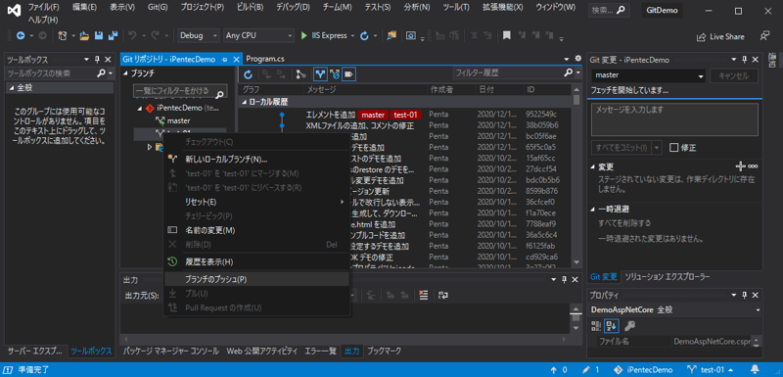Click the search magnifier in toolbox search
Image resolution: width=783 pixels, height=377 pixels.
101,73
